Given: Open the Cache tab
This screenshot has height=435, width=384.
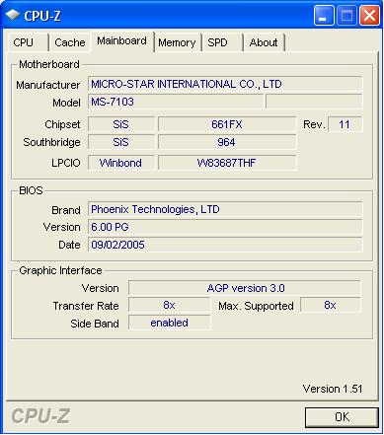Looking at the screenshot, I should click(x=69, y=42).
